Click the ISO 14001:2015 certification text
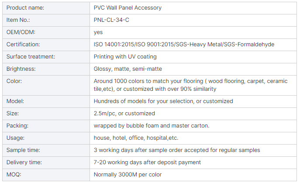Image resolution: width=300 pixels, height=183 pixels. pos(114,45)
